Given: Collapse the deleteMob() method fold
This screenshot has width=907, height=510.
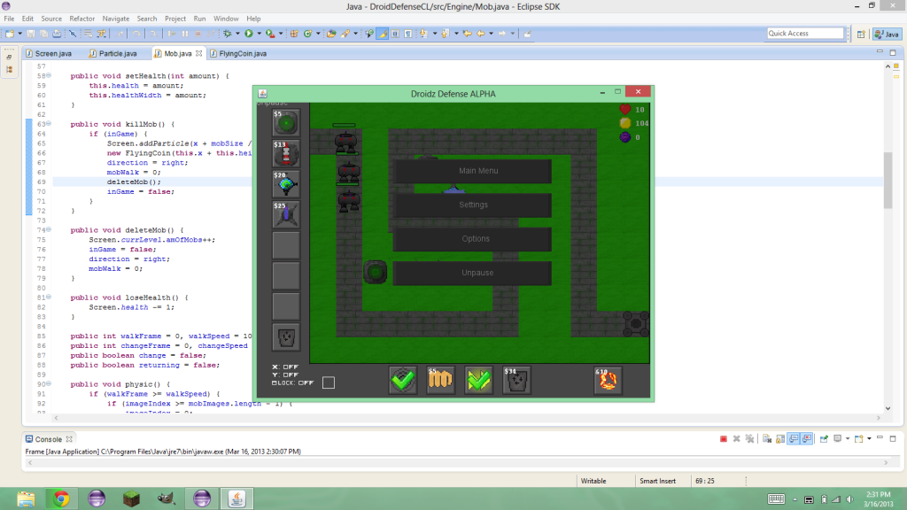Looking at the screenshot, I should (49, 229).
